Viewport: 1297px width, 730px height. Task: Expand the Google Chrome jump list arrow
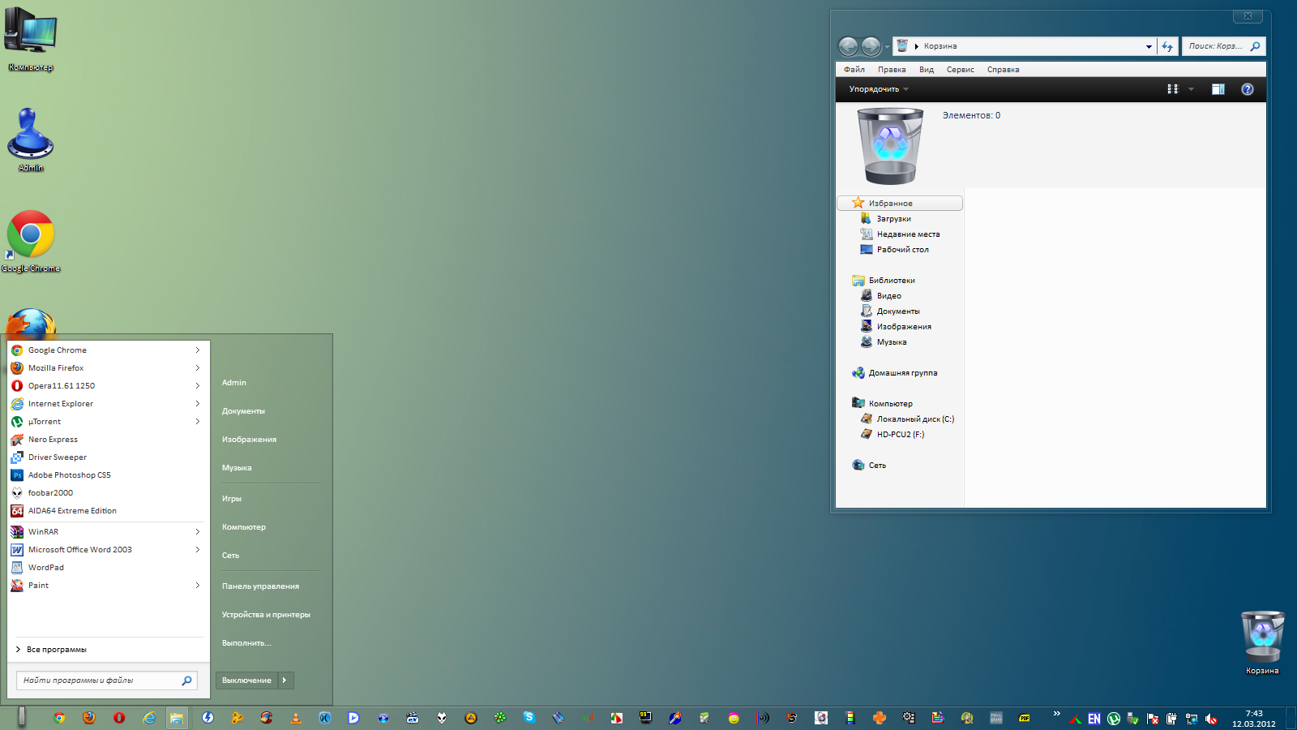coord(197,350)
